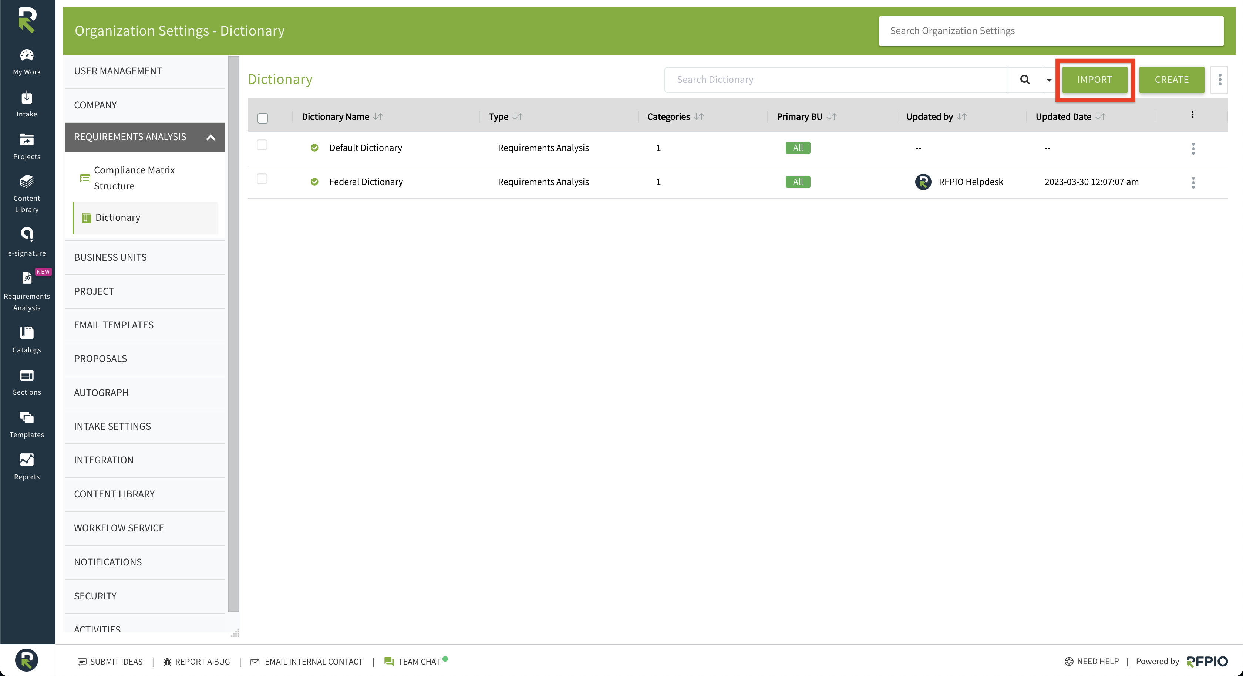Click the settings menu vertical scrollbar
This screenshot has height=676, width=1243.
pyautogui.click(x=233, y=334)
